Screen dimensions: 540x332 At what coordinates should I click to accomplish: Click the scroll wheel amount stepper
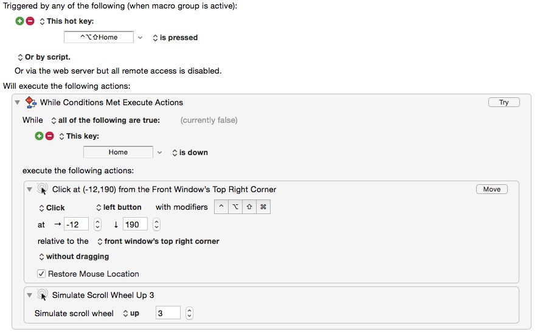tap(189, 313)
